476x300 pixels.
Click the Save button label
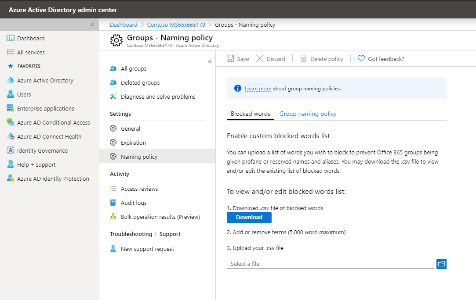coord(243,59)
